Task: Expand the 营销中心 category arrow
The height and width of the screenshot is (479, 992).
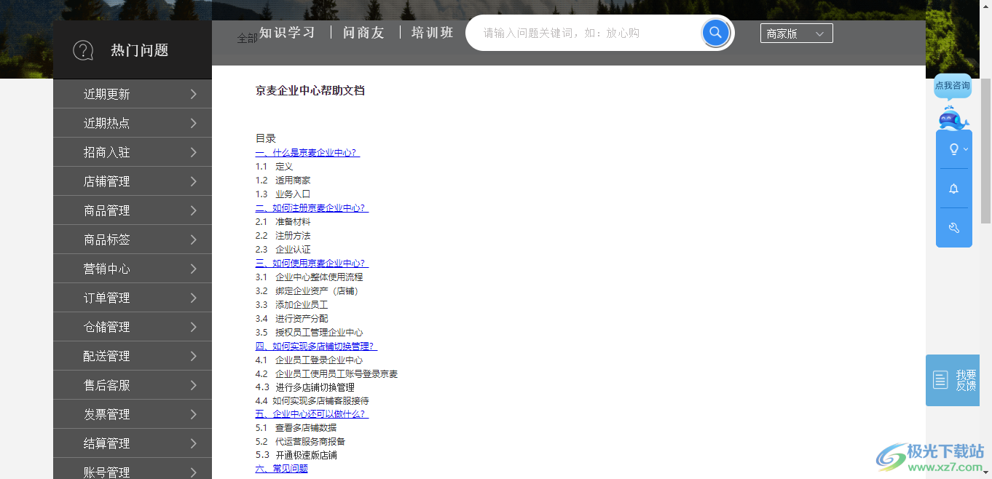Action: [x=194, y=269]
